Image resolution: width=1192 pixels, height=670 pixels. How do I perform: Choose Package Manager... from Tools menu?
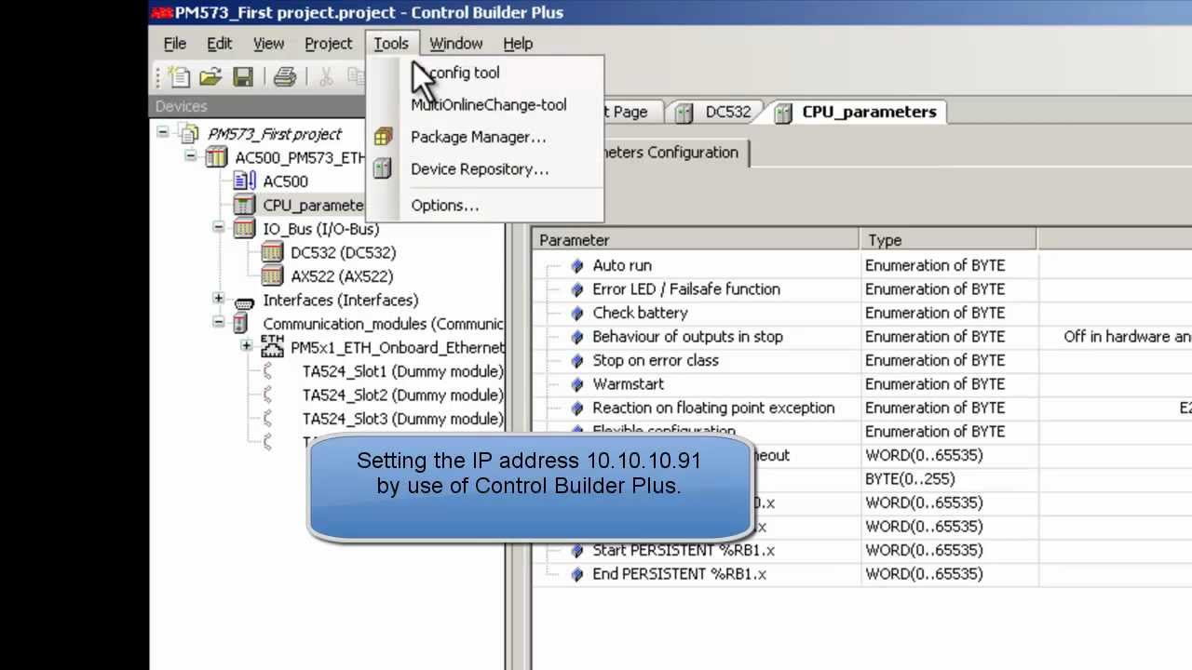485,137
